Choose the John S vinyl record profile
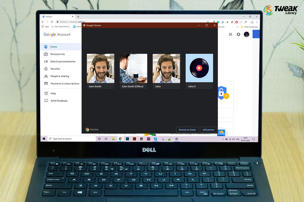 [x=199, y=68]
